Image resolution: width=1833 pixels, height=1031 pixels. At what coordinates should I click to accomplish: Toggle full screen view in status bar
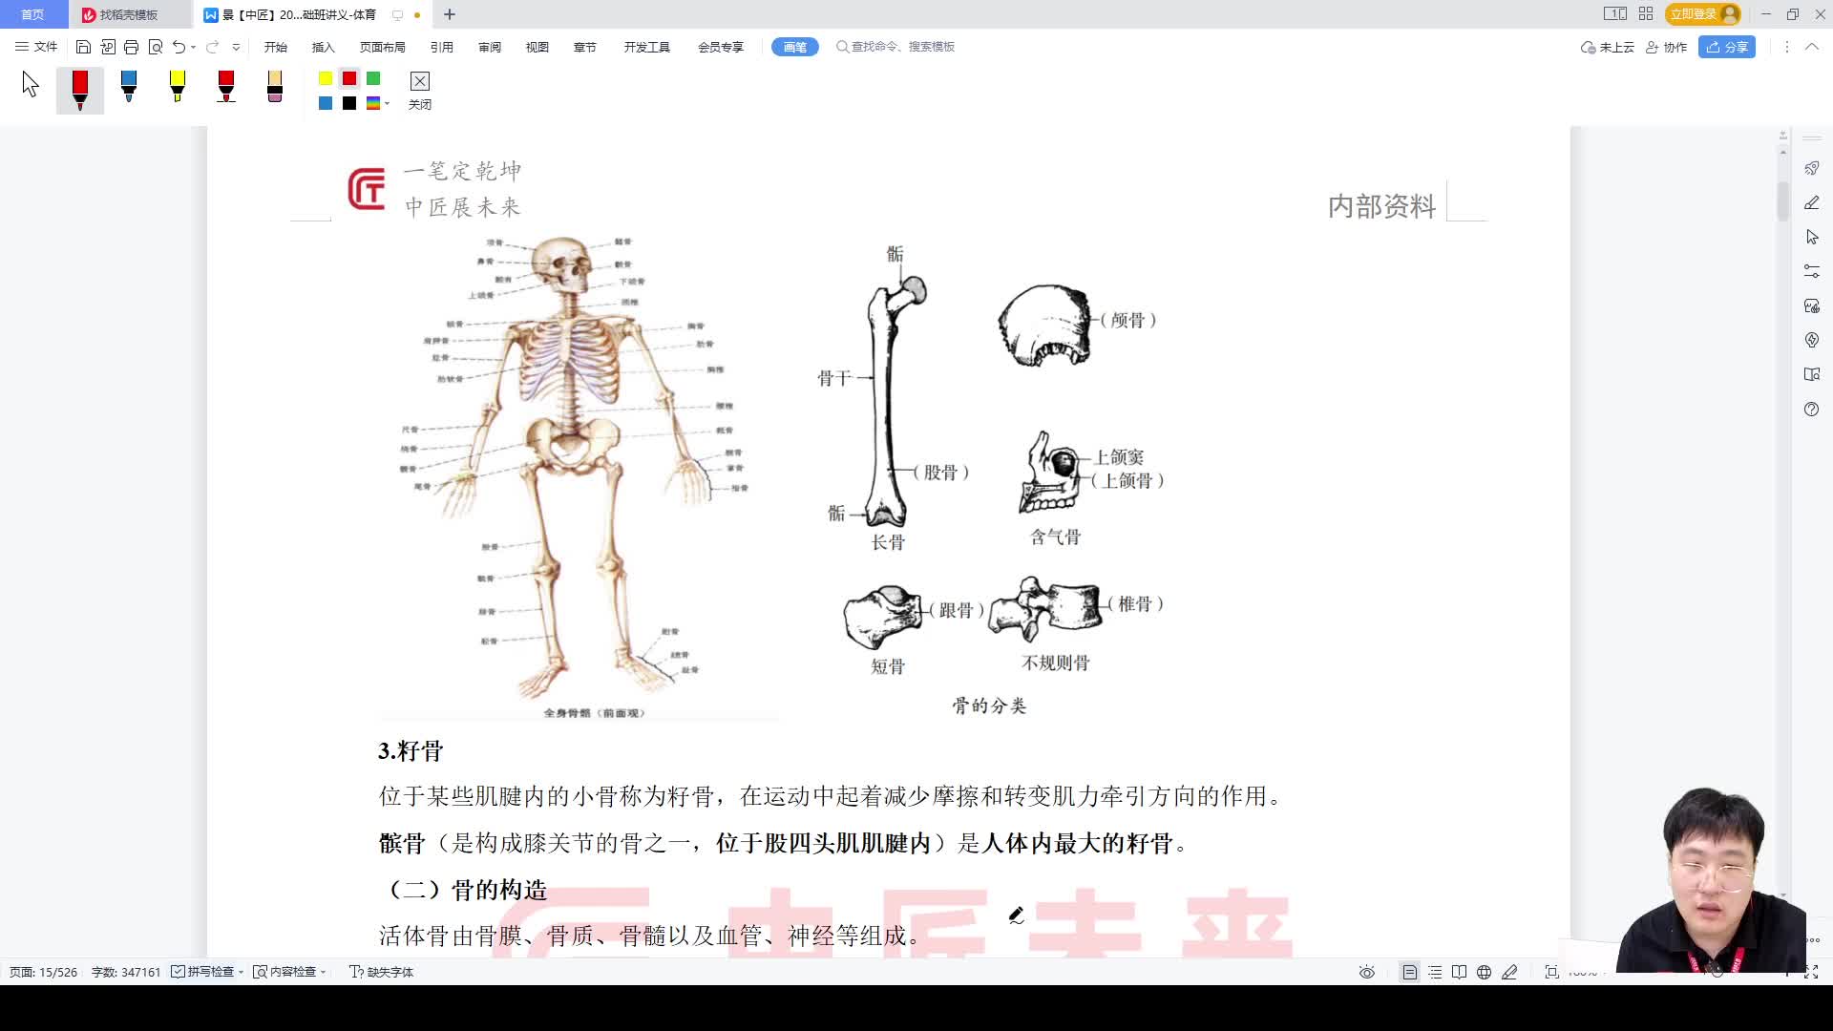pyautogui.click(x=1550, y=971)
